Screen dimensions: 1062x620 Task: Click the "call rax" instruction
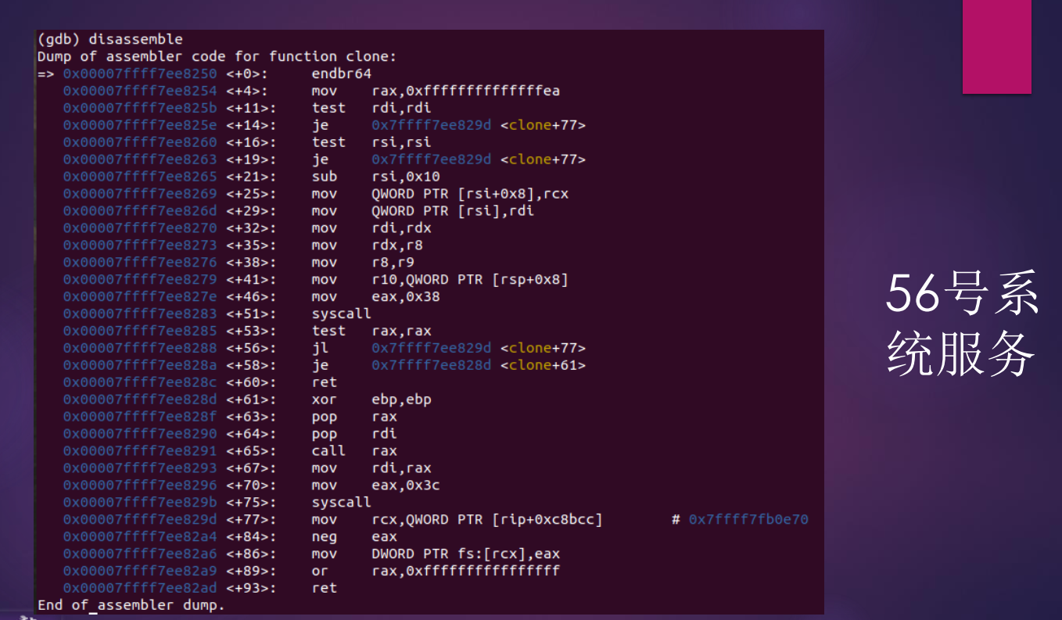point(354,450)
